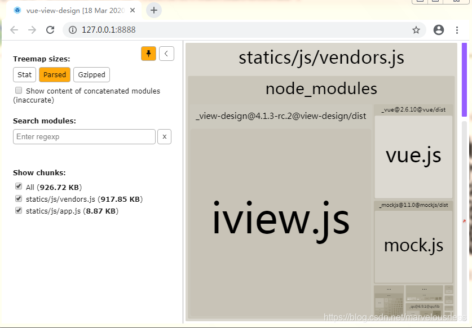Click the address bar showing 127.0.0.1:8888
The image size is (472, 328).
(x=244, y=30)
